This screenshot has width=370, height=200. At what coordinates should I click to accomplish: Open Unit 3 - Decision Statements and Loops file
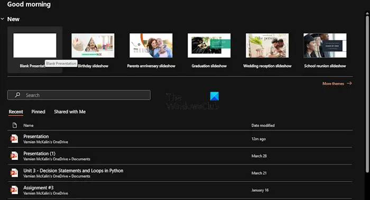[x=180, y=173]
